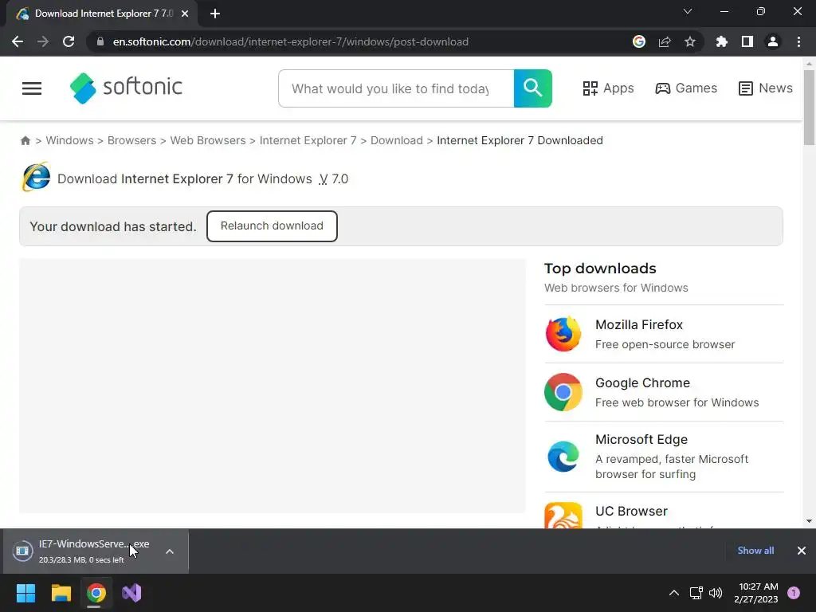
Task: Expand the tab search dropdown
Action: (688, 11)
